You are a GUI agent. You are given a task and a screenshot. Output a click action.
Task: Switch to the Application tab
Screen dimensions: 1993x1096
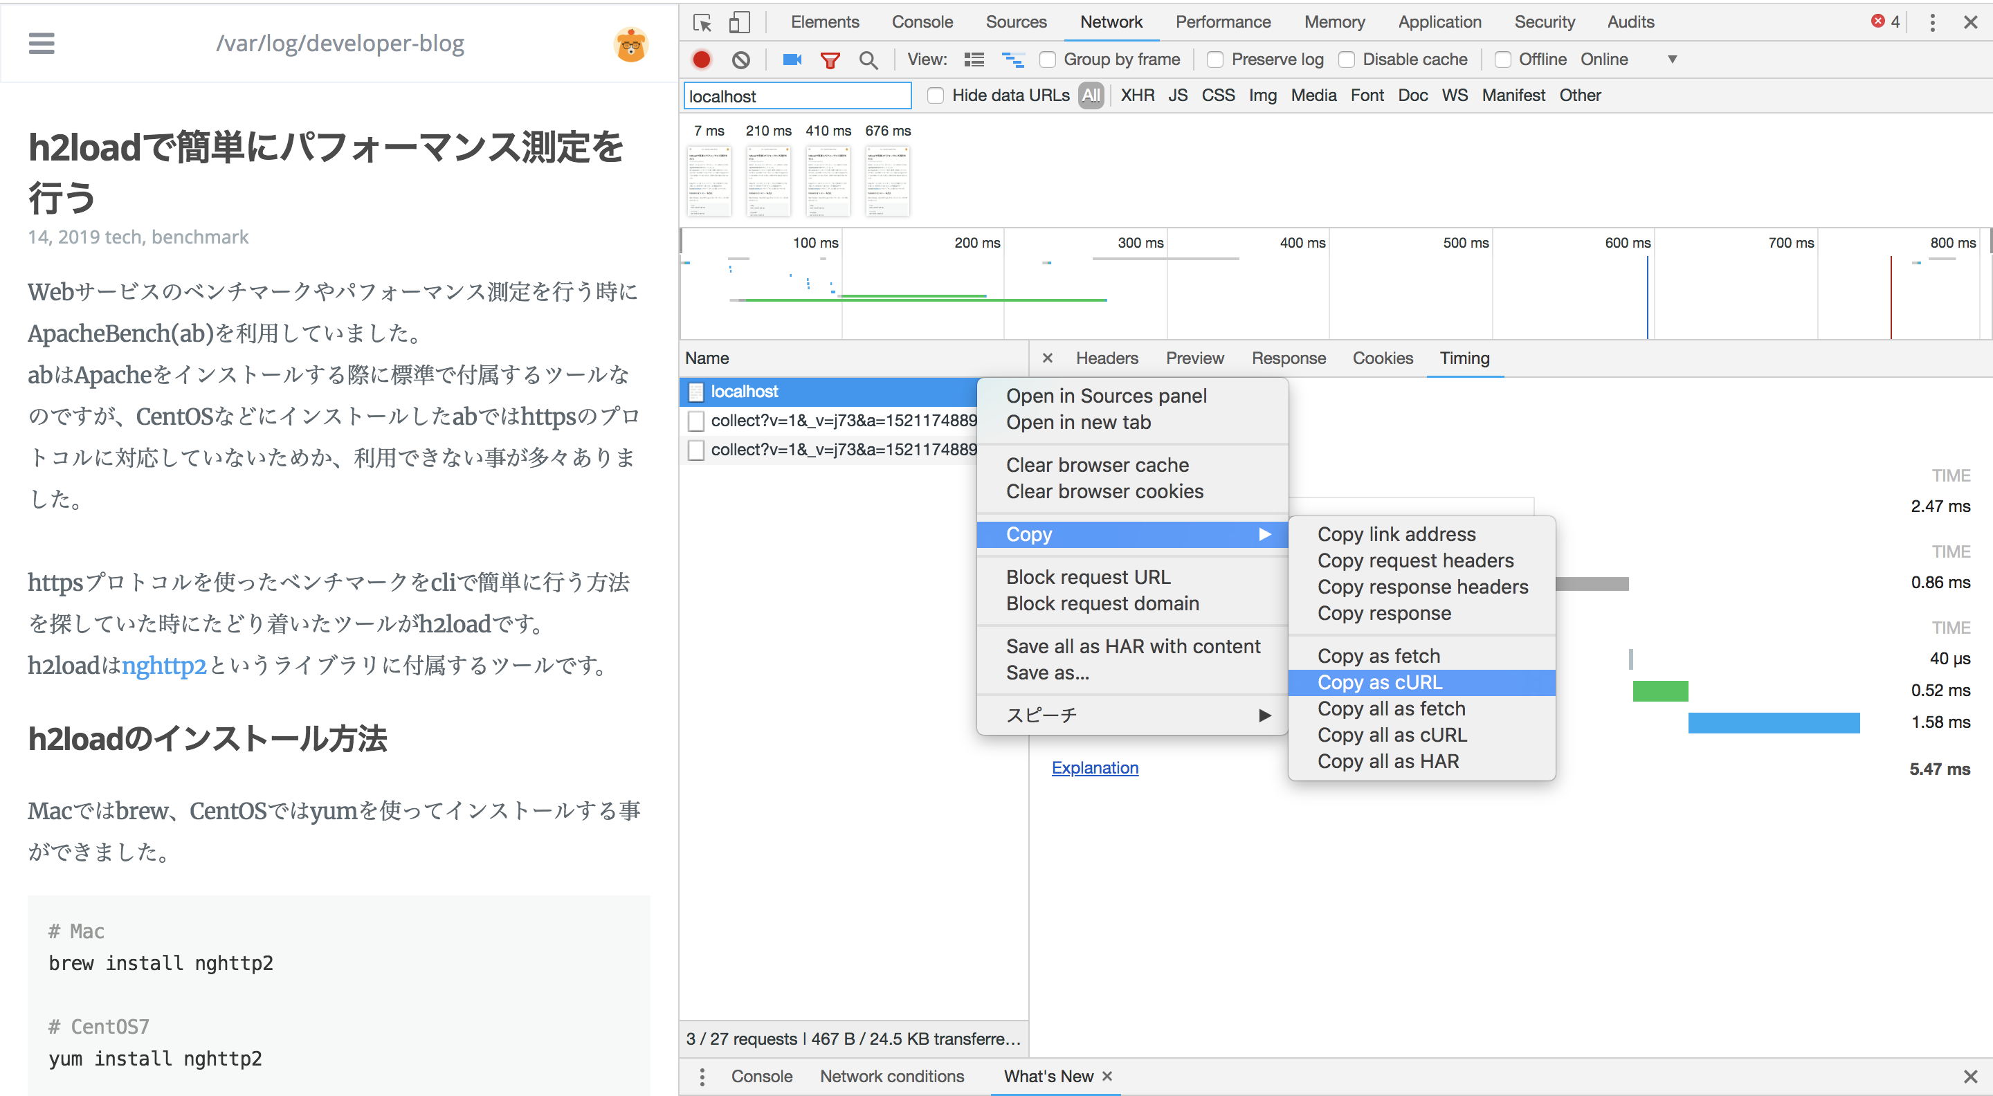[1439, 21]
